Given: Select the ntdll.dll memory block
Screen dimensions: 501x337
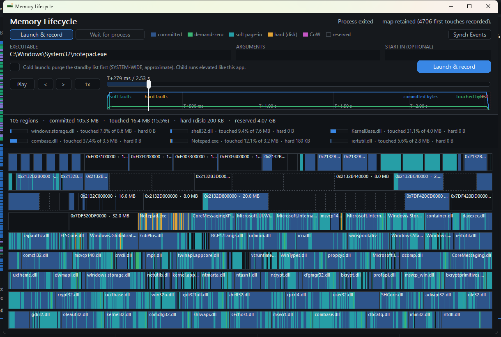Looking at the screenshot, I should pyautogui.click(x=467, y=320).
